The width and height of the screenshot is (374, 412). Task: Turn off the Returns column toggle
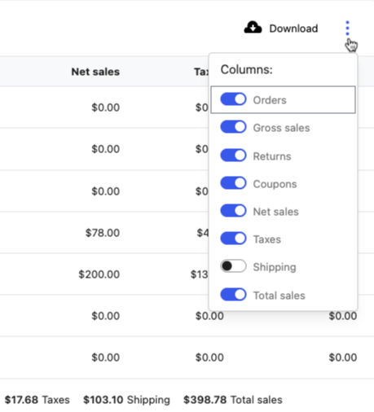click(233, 156)
